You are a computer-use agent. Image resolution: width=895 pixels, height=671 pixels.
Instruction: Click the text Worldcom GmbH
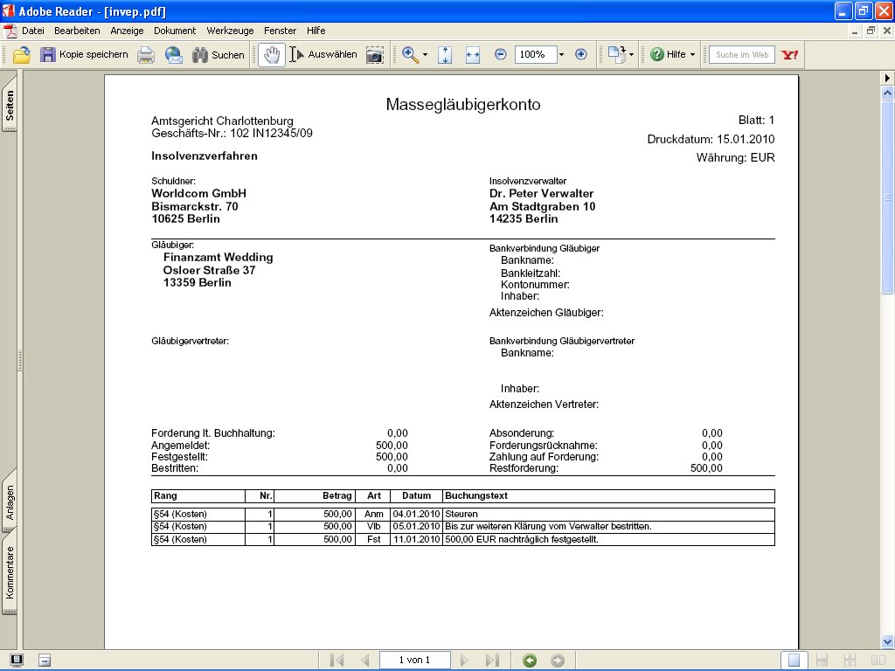[198, 193]
